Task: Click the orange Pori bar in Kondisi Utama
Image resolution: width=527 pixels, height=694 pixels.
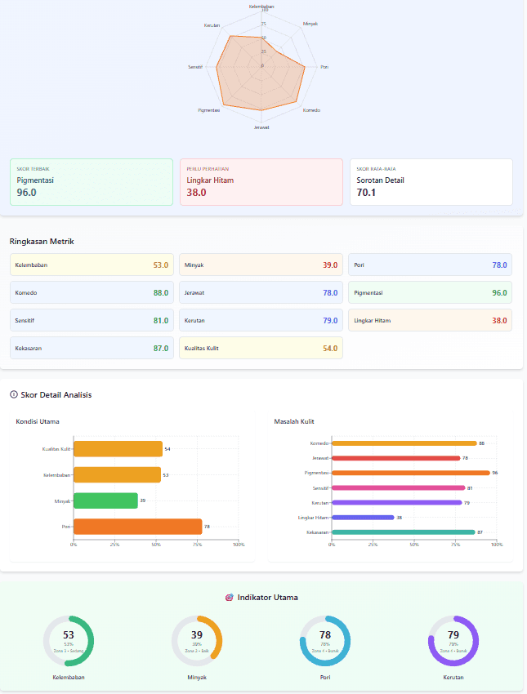Action: (x=137, y=527)
